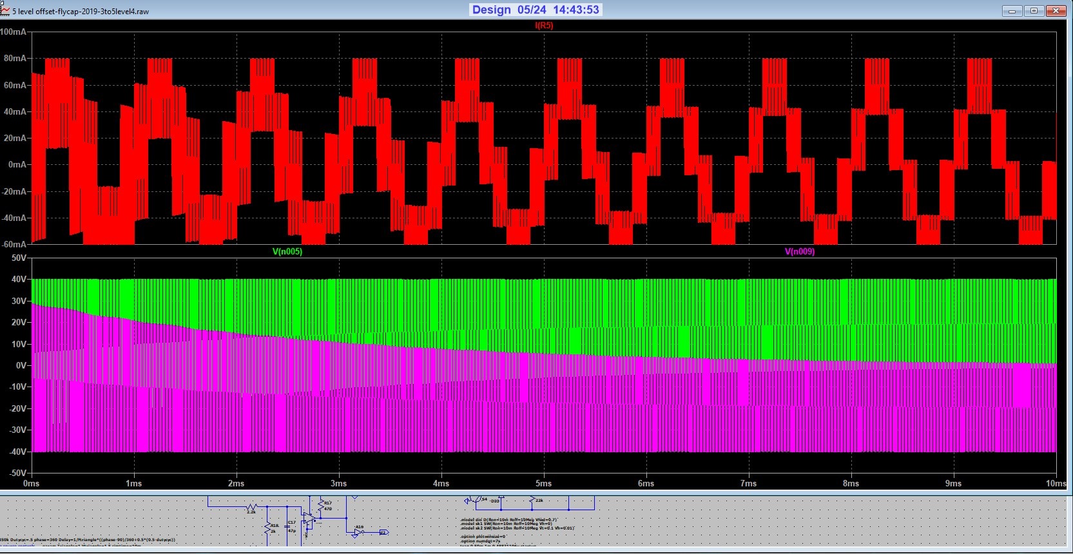Click the Design date-time stamp overlay
The width and height of the screenshot is (1073, 554).
click(536, 10)
